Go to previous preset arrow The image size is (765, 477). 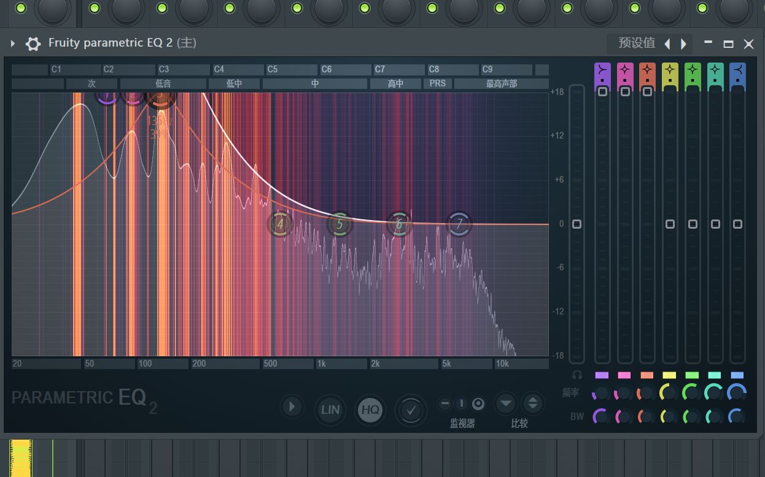667,44
